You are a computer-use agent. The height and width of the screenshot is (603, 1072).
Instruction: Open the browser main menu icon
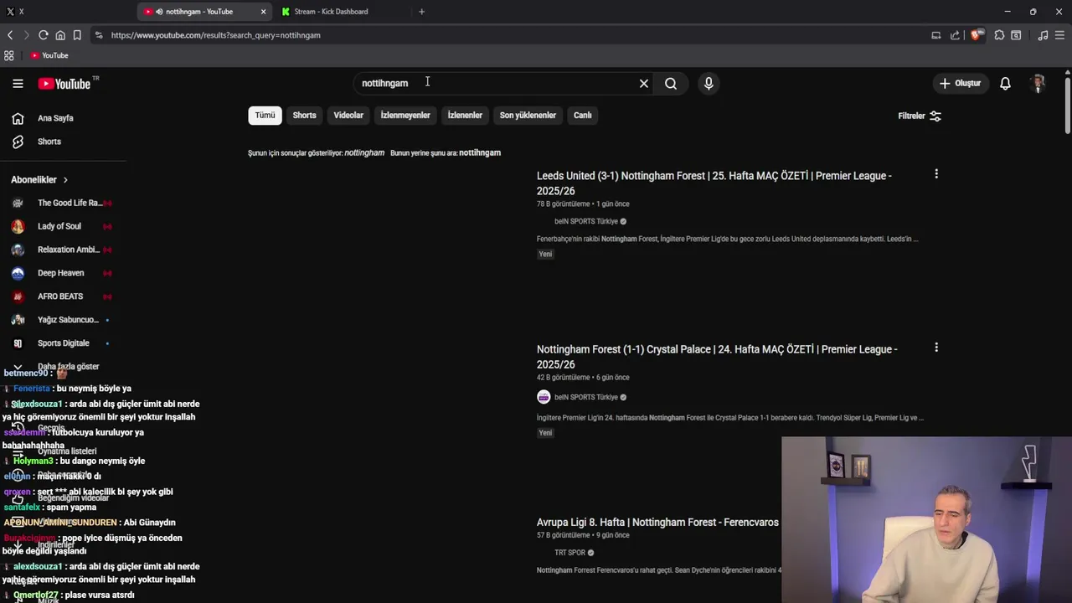click(x=1060, y=35)
